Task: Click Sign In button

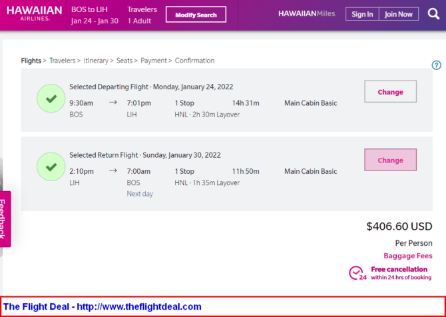Action: click(362, 14)
